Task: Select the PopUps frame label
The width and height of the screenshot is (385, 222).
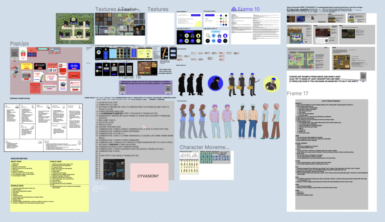Action: (19, 44)
